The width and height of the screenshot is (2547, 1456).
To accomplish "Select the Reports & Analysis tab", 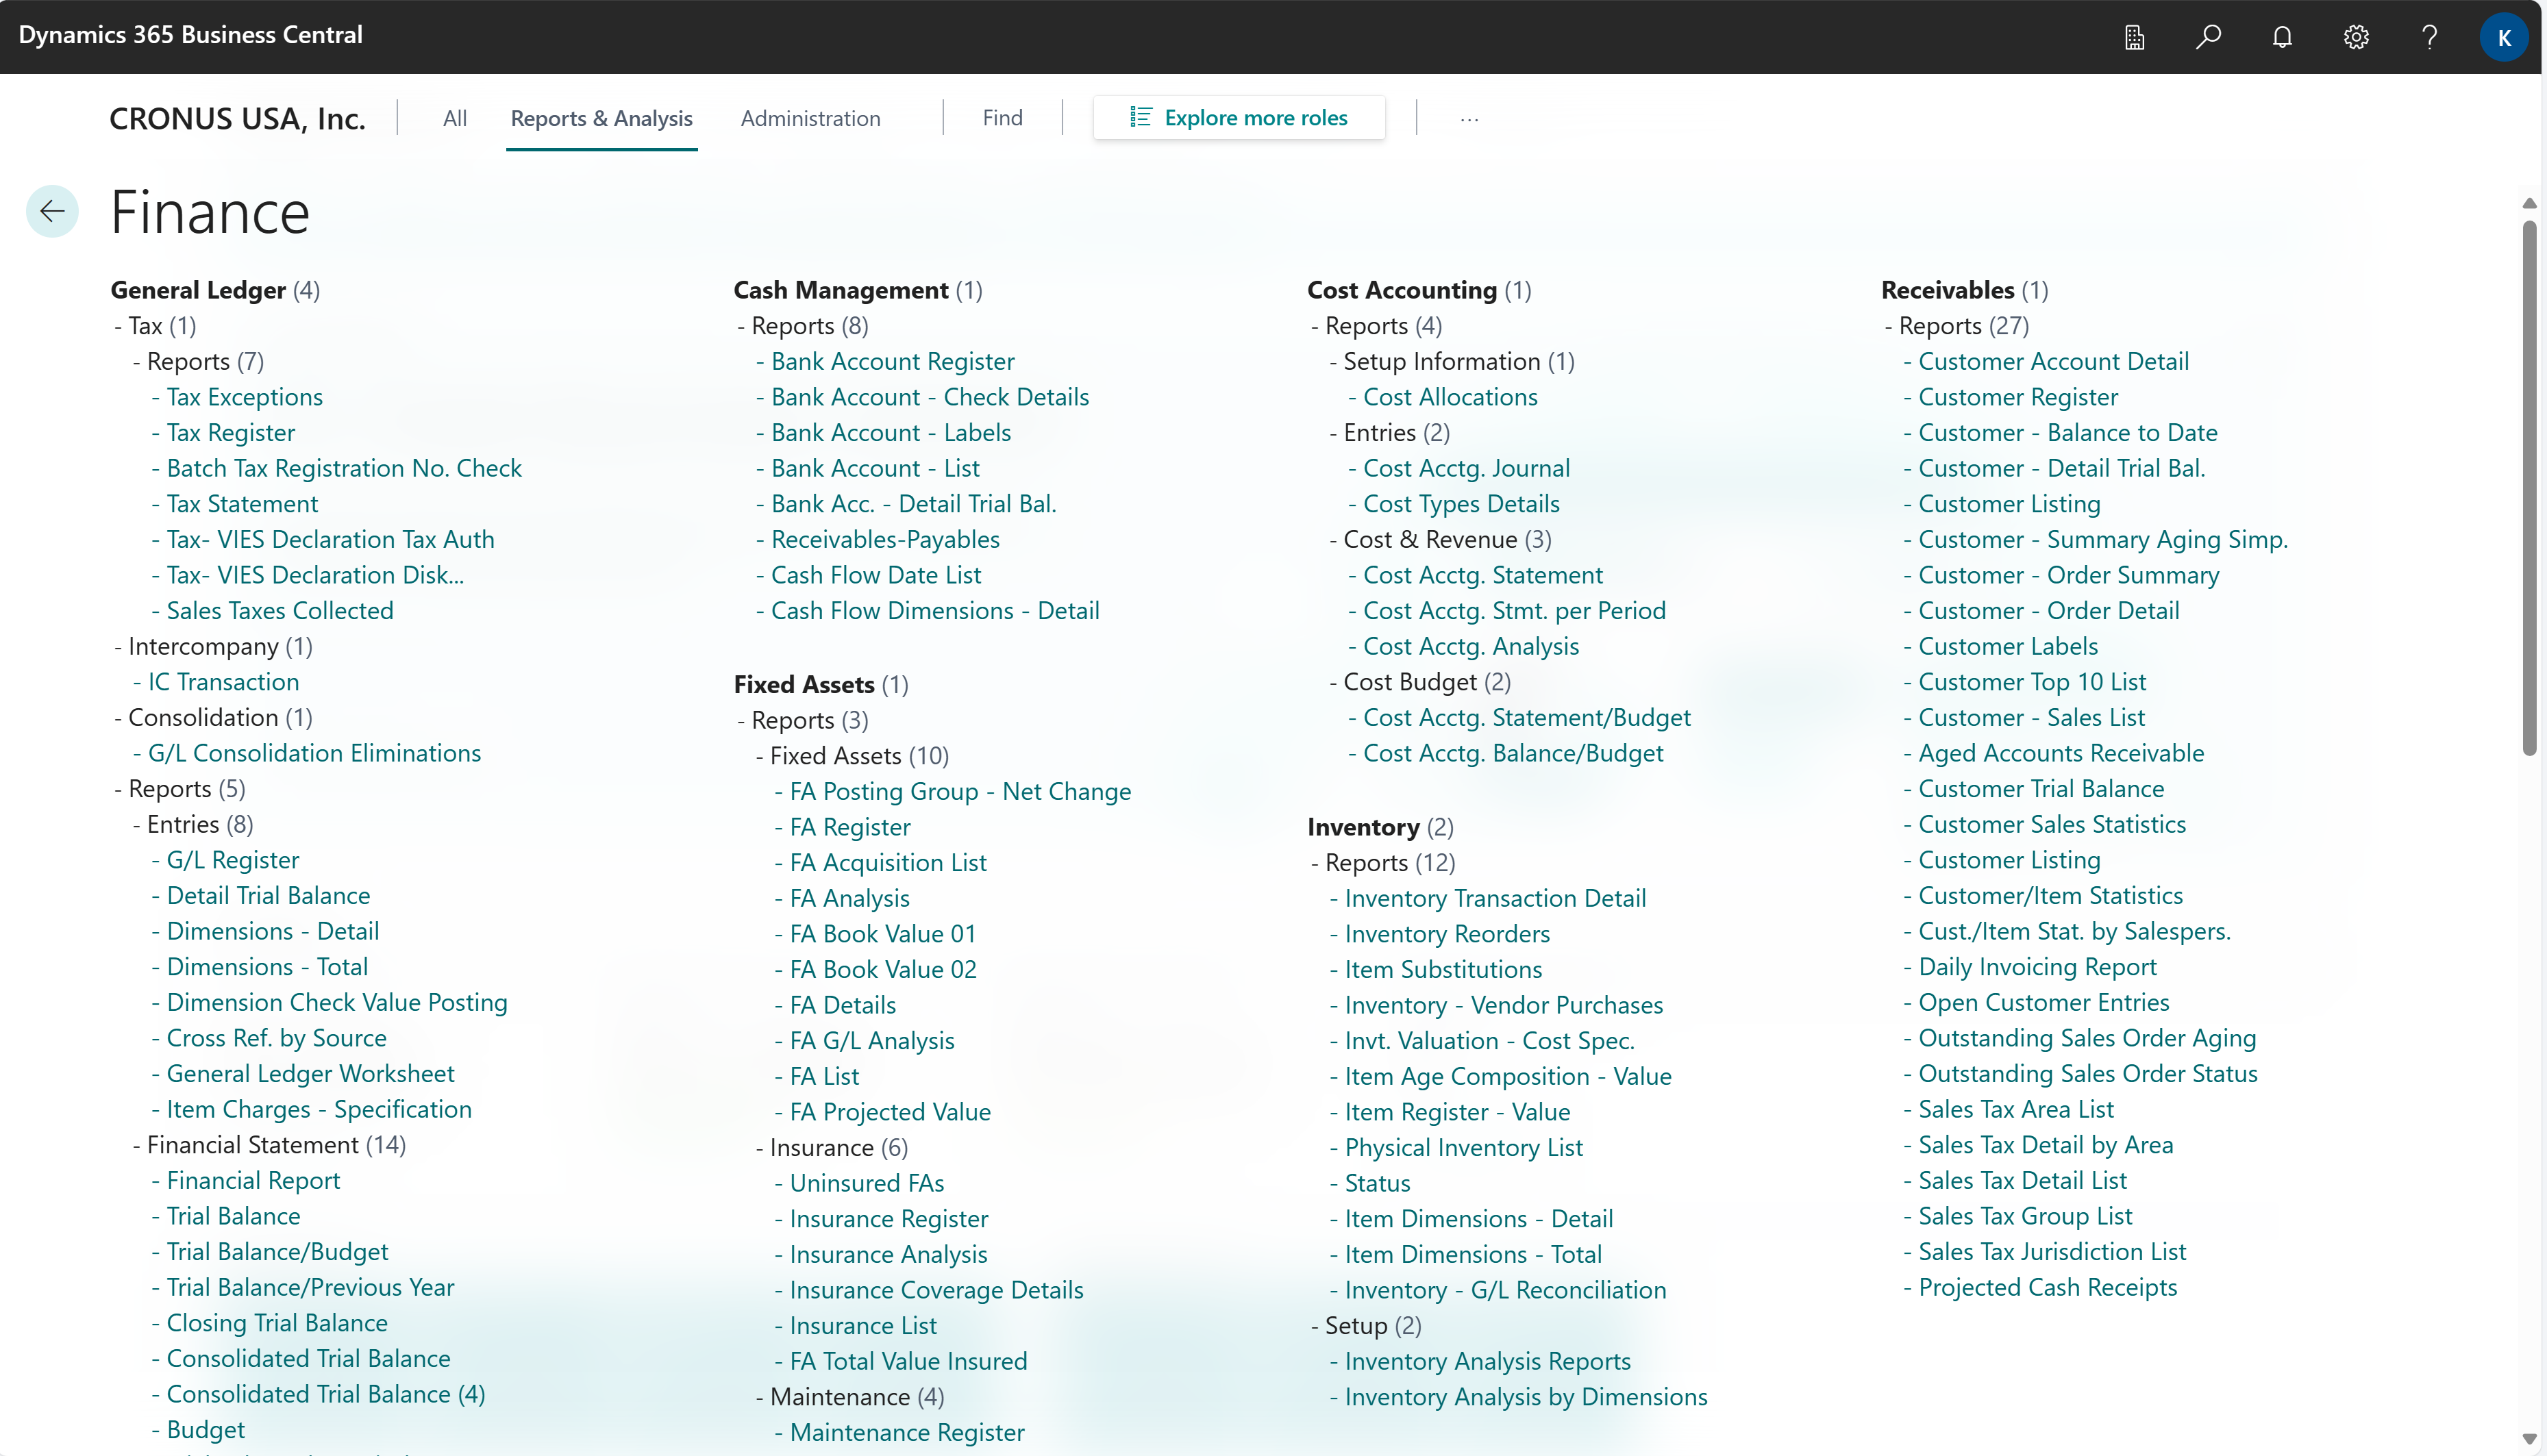I will tap(600, 117).
